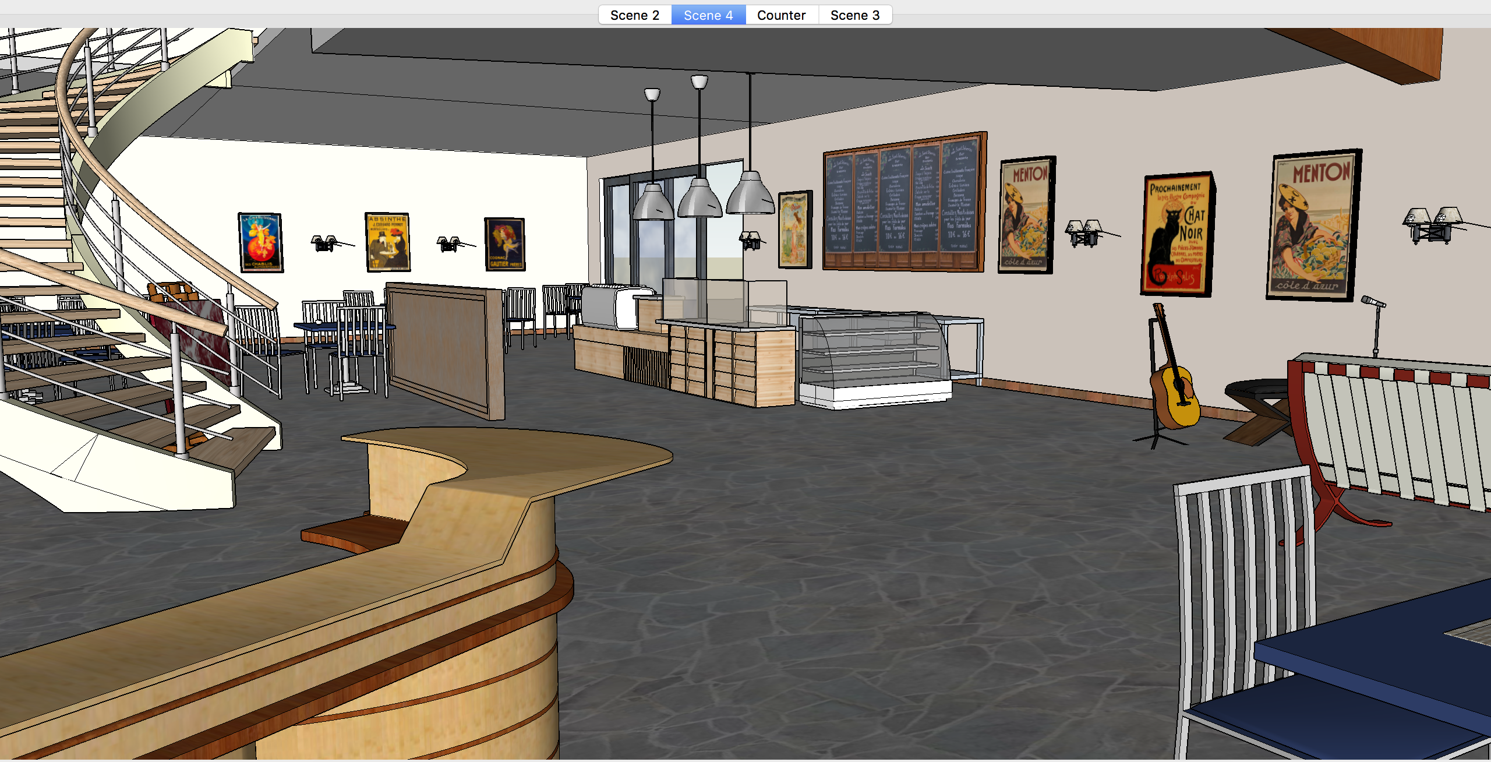Click the Cognac Gautier Frères poster

click(x=505, y=244)
